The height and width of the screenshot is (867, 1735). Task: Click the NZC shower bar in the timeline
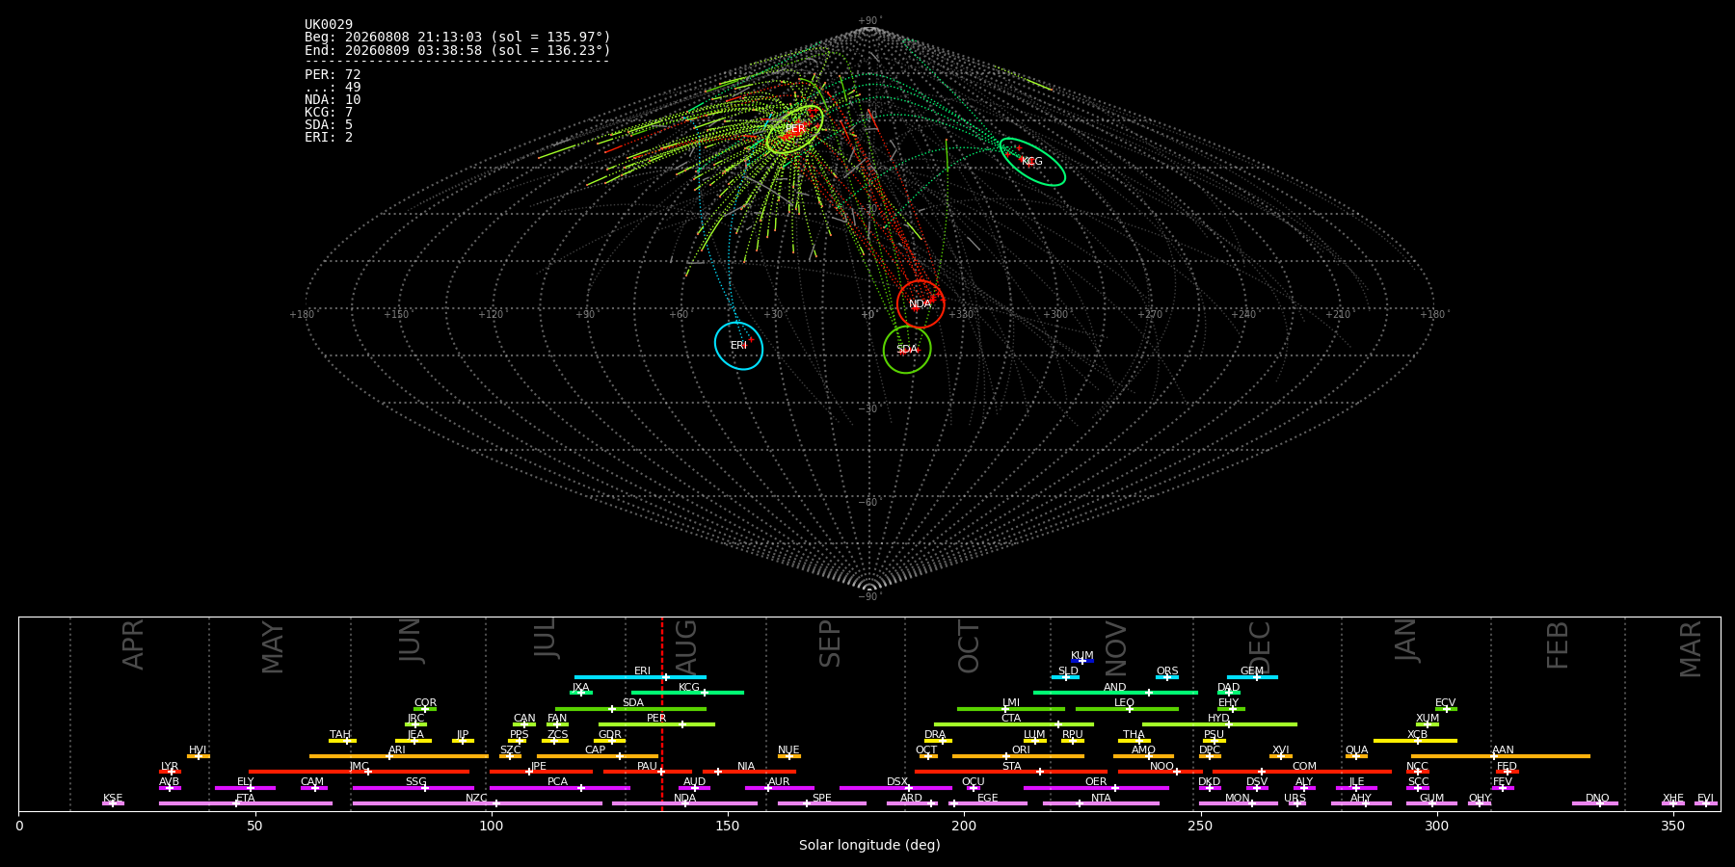coord(477,803)
